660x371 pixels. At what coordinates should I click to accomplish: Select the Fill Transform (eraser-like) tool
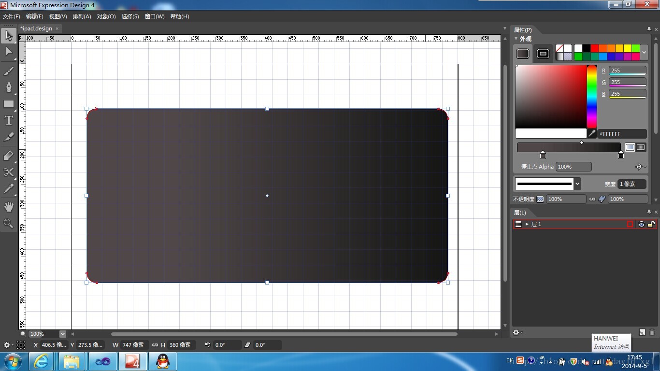tap(9, 156)
